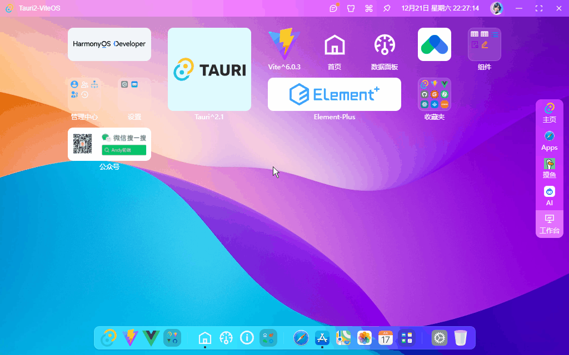
Task: Open the widgets folder in the dock
Action: click(406, 338)
